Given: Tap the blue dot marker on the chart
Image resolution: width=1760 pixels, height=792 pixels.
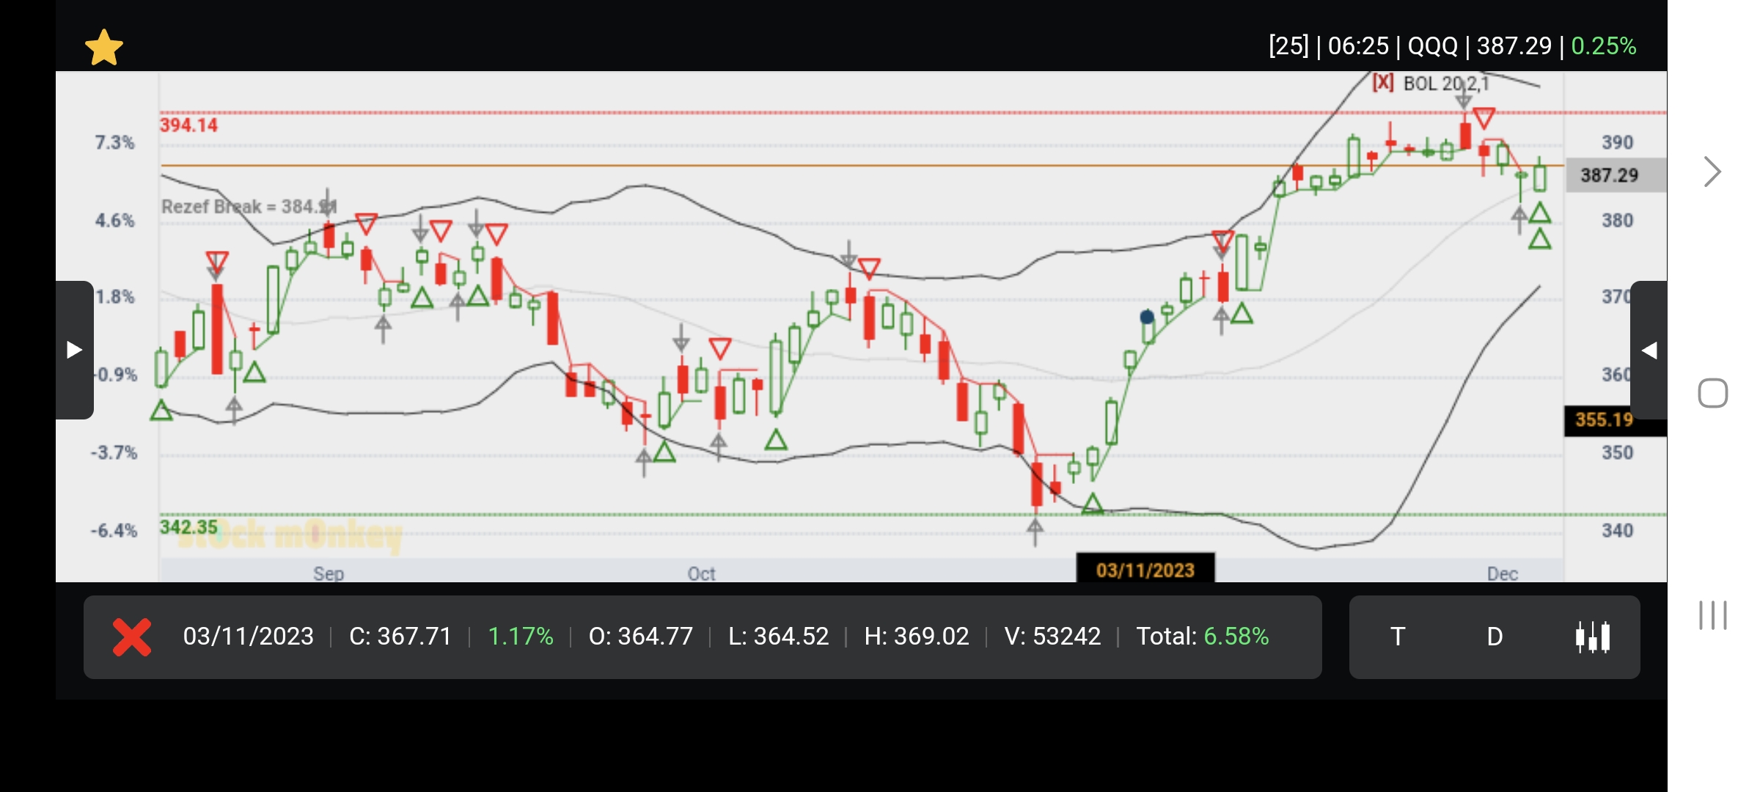Looking at the screenshot, I should point(1147,317).
